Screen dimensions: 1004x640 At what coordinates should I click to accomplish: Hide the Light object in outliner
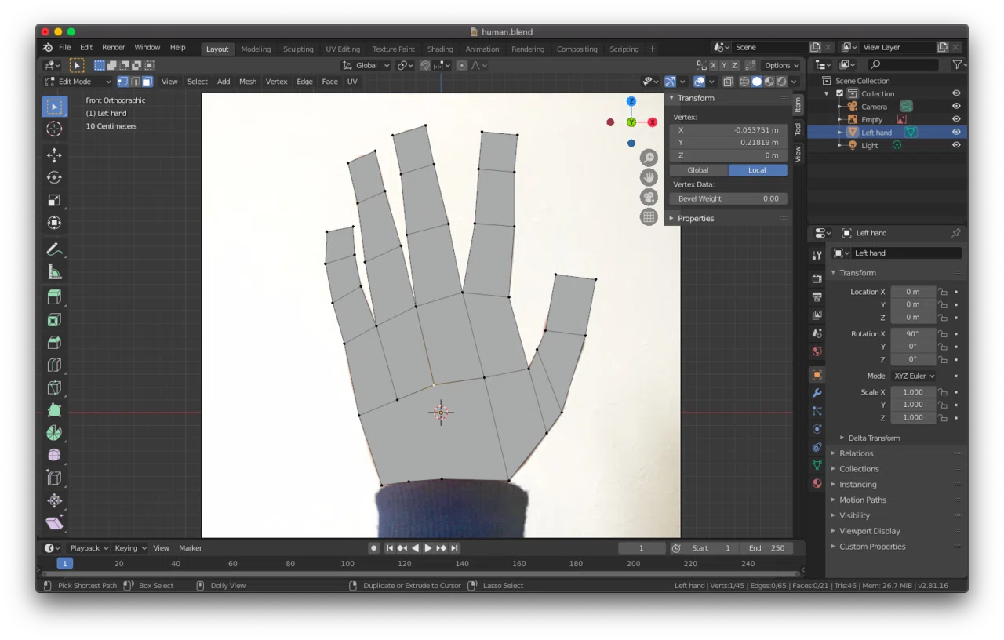tap(956, 145)
